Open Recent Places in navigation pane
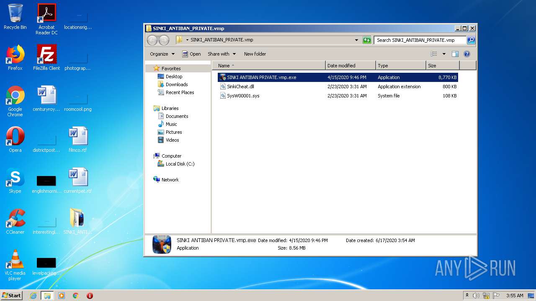The width and height of the screenshot is (536, 301). coord(180,92)
